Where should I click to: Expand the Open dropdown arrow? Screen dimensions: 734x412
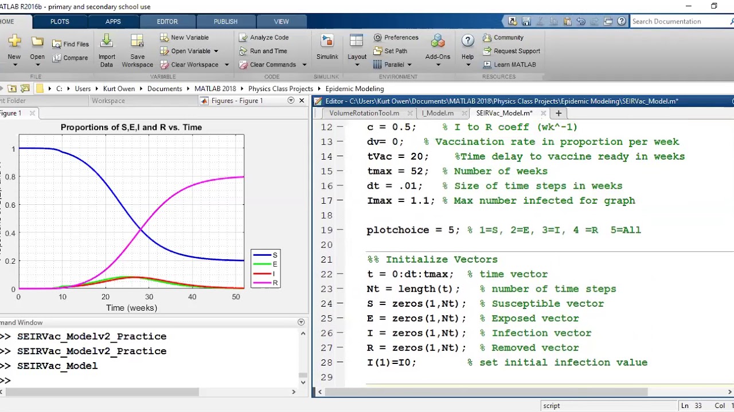(x=37, y=65)
